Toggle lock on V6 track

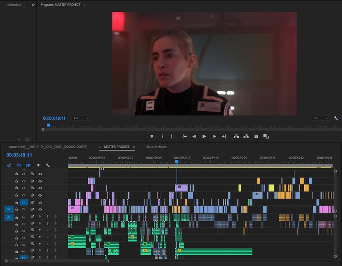pos(16,174)
